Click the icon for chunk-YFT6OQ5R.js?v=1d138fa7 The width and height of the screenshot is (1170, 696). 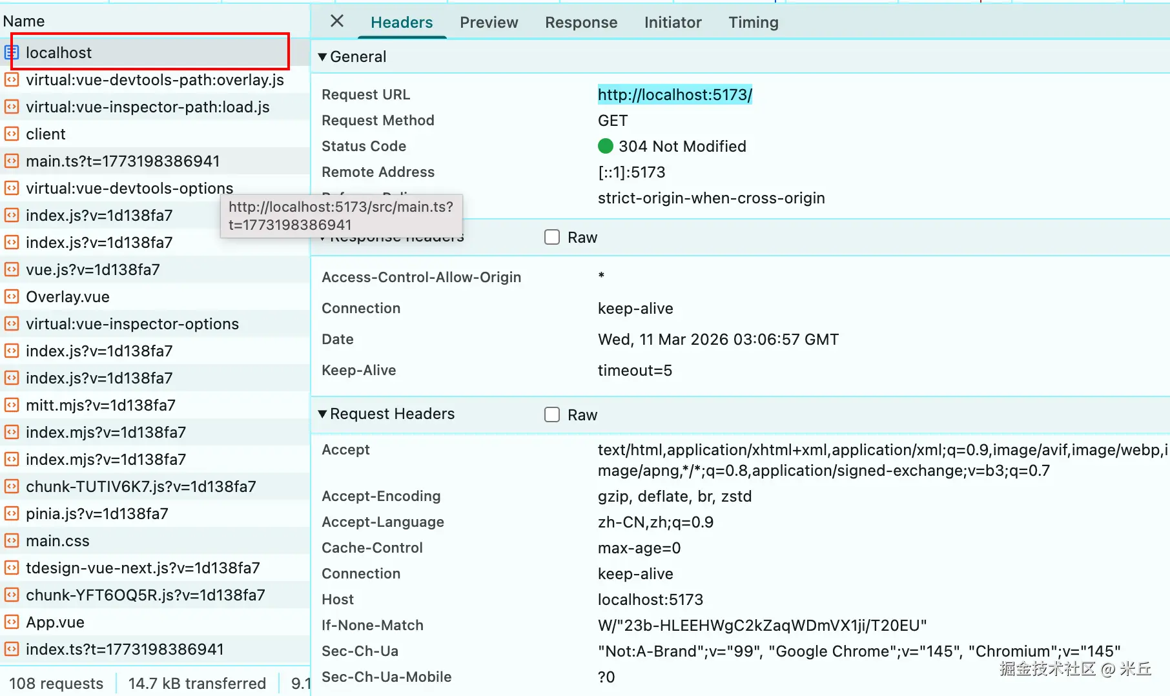point(12,595)
